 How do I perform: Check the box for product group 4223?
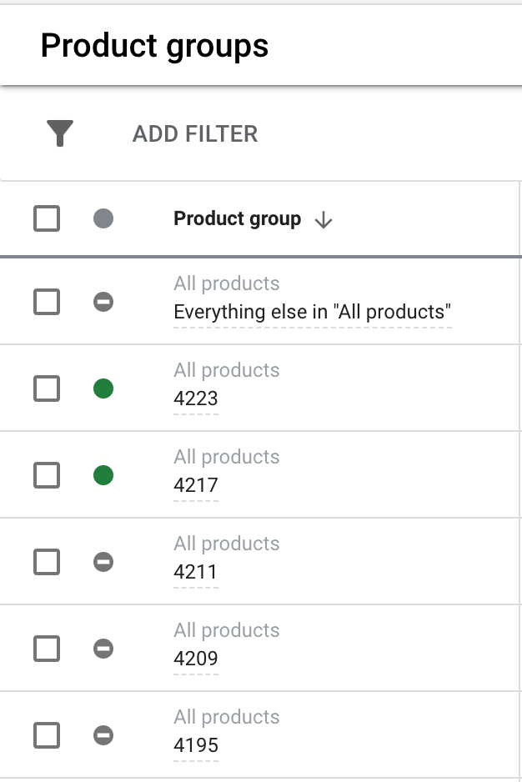pyautogui.click(x=47, y=388)
